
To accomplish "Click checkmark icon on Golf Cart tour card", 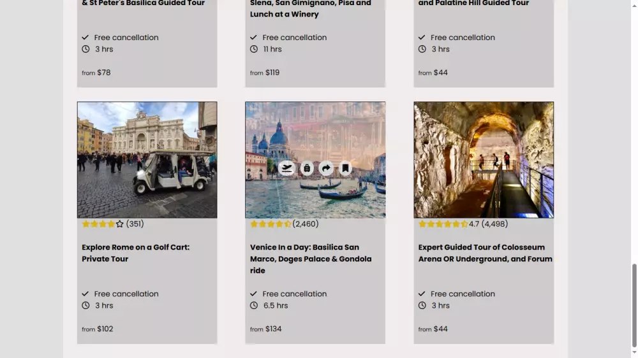I will point(85,294).
